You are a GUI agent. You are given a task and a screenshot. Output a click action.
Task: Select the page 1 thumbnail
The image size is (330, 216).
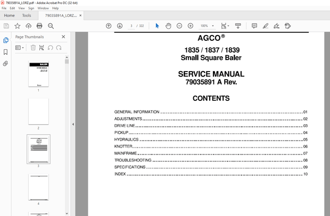pos(38,74)
